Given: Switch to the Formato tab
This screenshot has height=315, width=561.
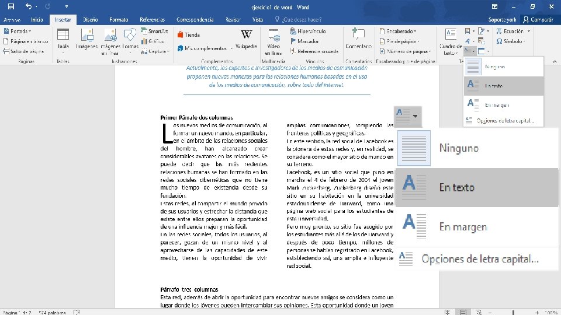Looking at the screenshot, I should pos(119,20).
